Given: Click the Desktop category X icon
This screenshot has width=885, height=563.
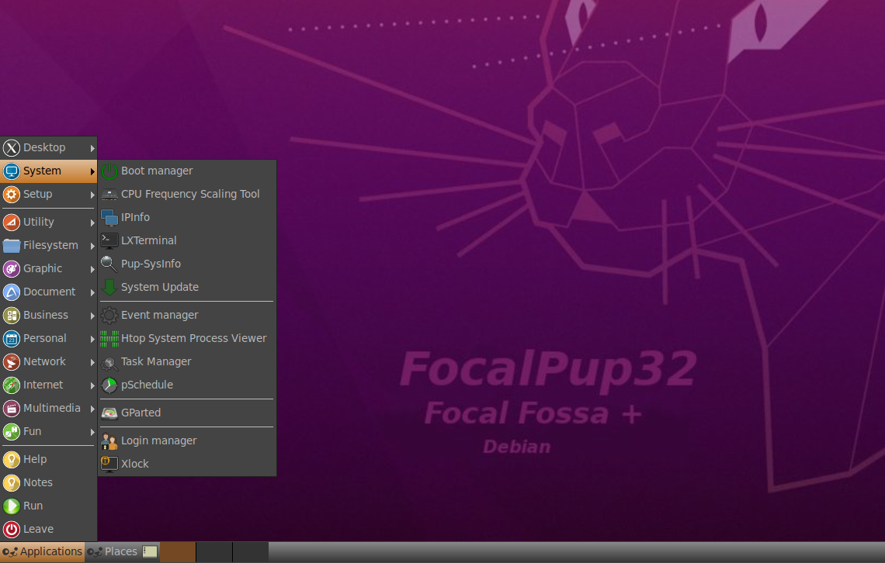Looking at the screenshot, I should 12,147.
